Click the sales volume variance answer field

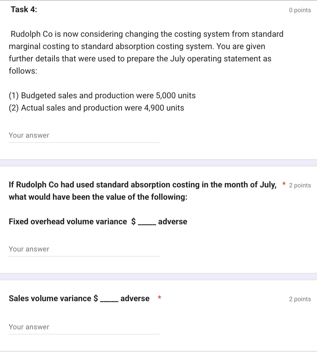(84, 327)
